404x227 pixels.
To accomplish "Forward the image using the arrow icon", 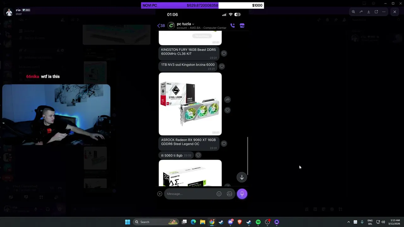I will click(x=361, y=12).
